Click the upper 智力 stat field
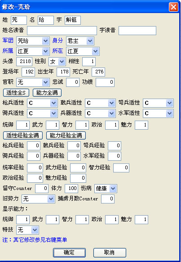The image size is (181, 262). coord(82,125)
